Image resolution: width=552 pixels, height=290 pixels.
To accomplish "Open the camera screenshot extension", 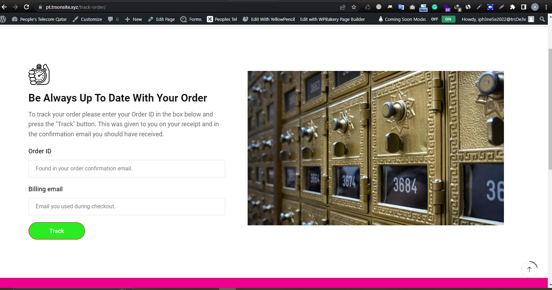I will coord(412,7).
